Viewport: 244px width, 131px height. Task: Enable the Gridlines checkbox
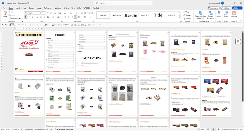coord(79,25)
